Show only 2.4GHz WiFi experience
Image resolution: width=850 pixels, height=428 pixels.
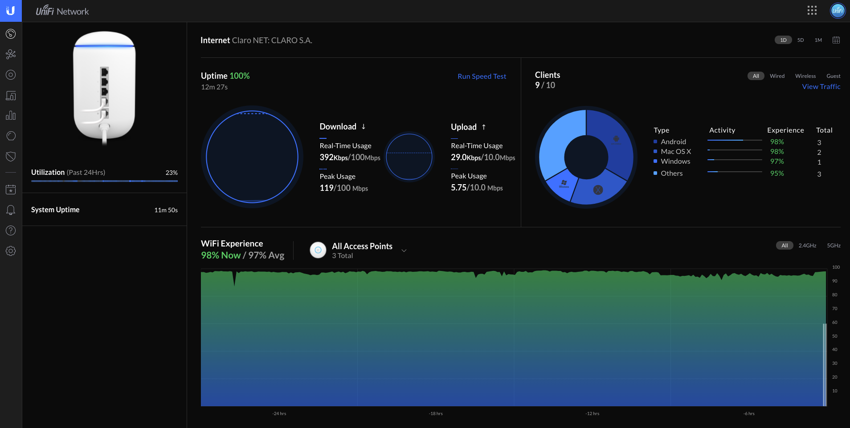point(807,246)
